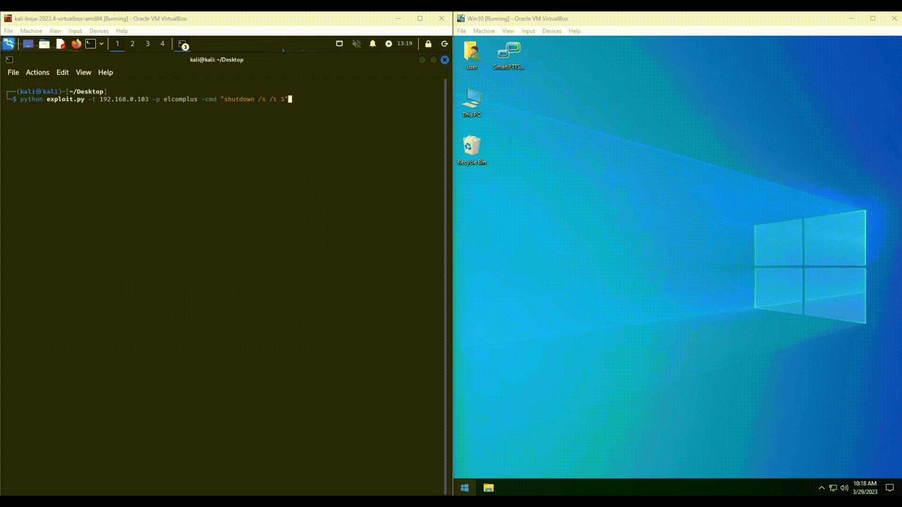Open the Windows Start menu
This screenshot has height=507, width=902.
coord(465,488)
